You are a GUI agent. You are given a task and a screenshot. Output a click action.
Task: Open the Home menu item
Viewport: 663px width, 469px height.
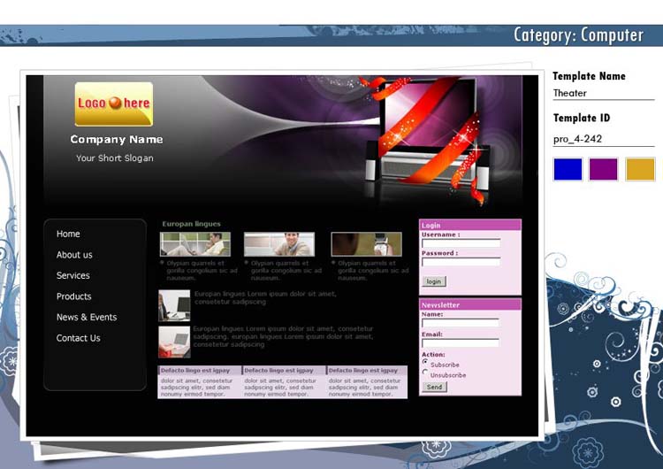pyautogui.click(x=68, y=234)
